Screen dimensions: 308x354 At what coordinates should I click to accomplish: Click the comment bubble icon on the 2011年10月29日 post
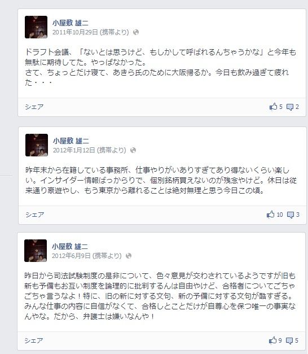click(x=290, y=107)
